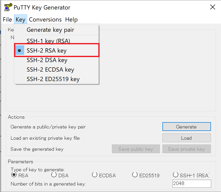Image resolution: width=221 pixels, height=192 pixels.
Task: Select the checked SSH-2 RSA key entry
Action: 47,51
